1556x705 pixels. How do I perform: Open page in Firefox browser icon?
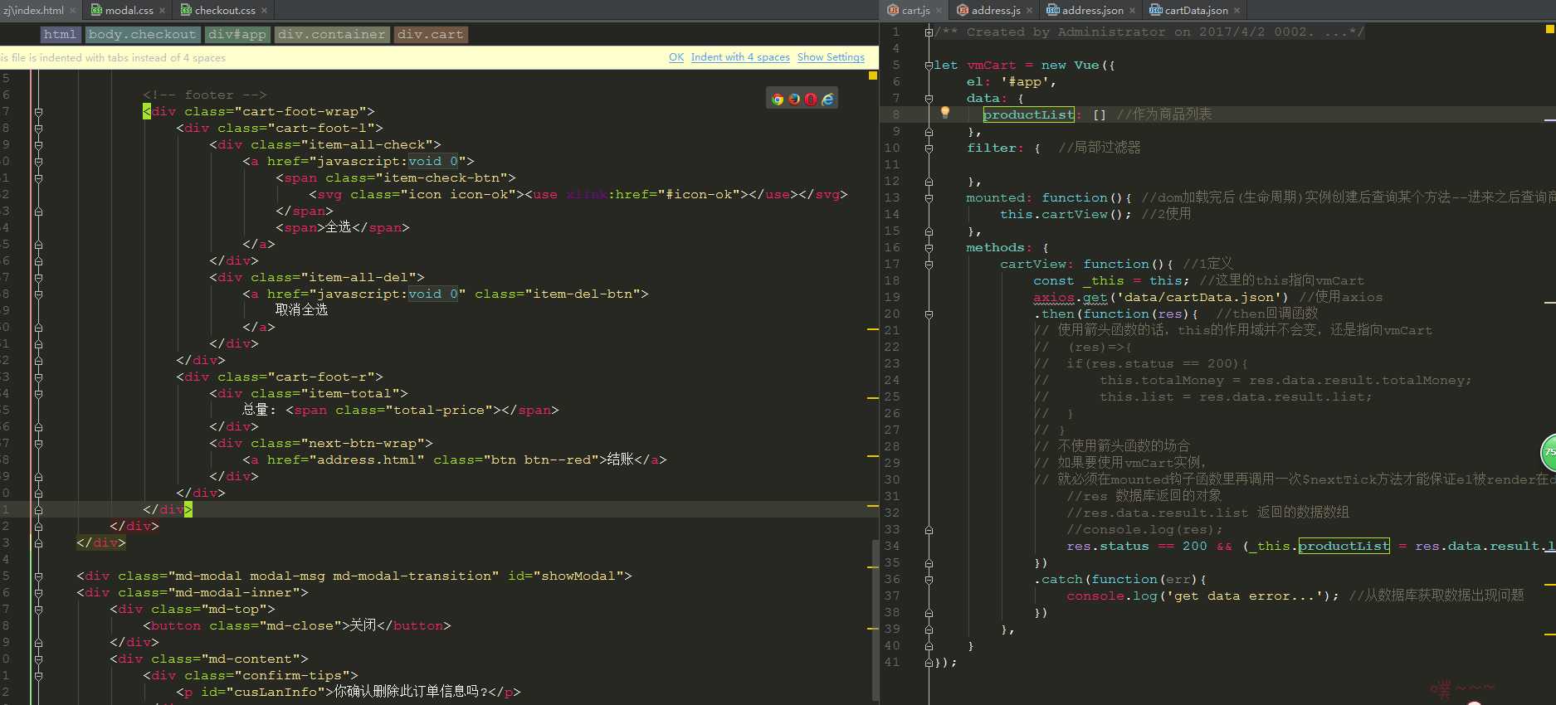(794, 100)
